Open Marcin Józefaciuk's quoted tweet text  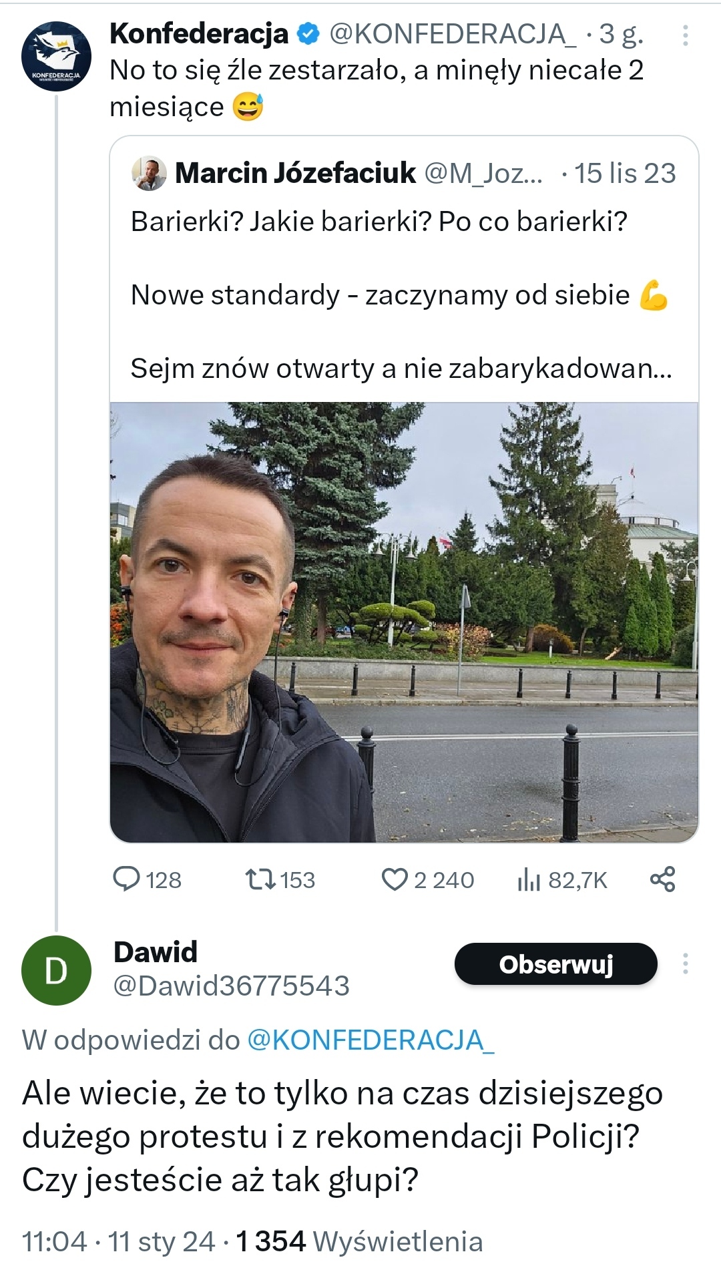pyautogui.click(x=401, y=294)
